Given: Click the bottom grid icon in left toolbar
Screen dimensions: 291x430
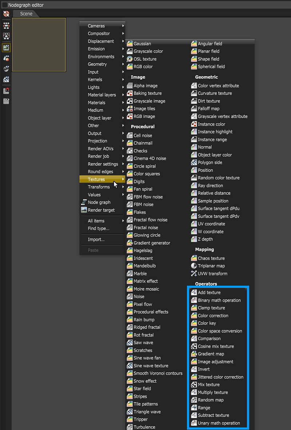Looking at the screenshot, I should [6, 101].
